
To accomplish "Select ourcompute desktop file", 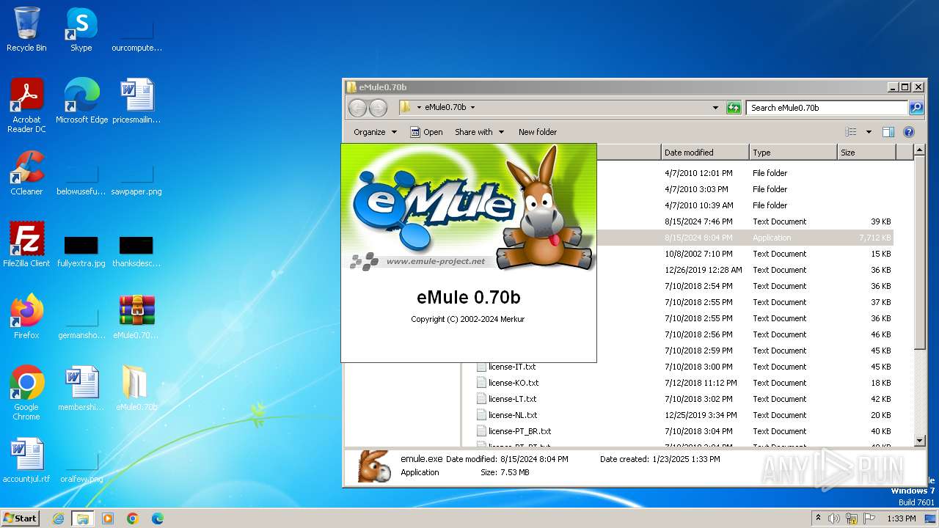I will [x=136, y=37].
